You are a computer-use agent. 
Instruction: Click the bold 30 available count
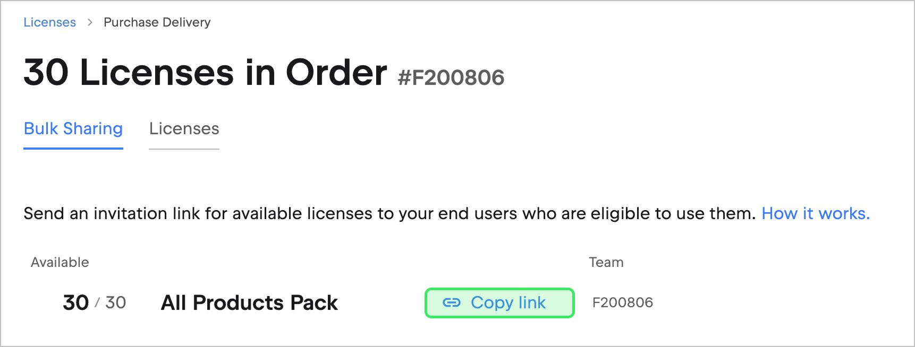coord(75,302)
